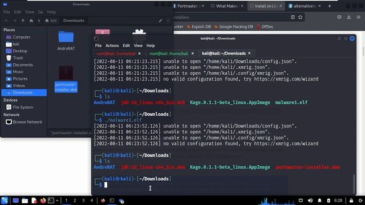The width and height of the screenshot is (365, 205).
Task: Open Firefox downloads arrow icon
Action: (348, 17)
